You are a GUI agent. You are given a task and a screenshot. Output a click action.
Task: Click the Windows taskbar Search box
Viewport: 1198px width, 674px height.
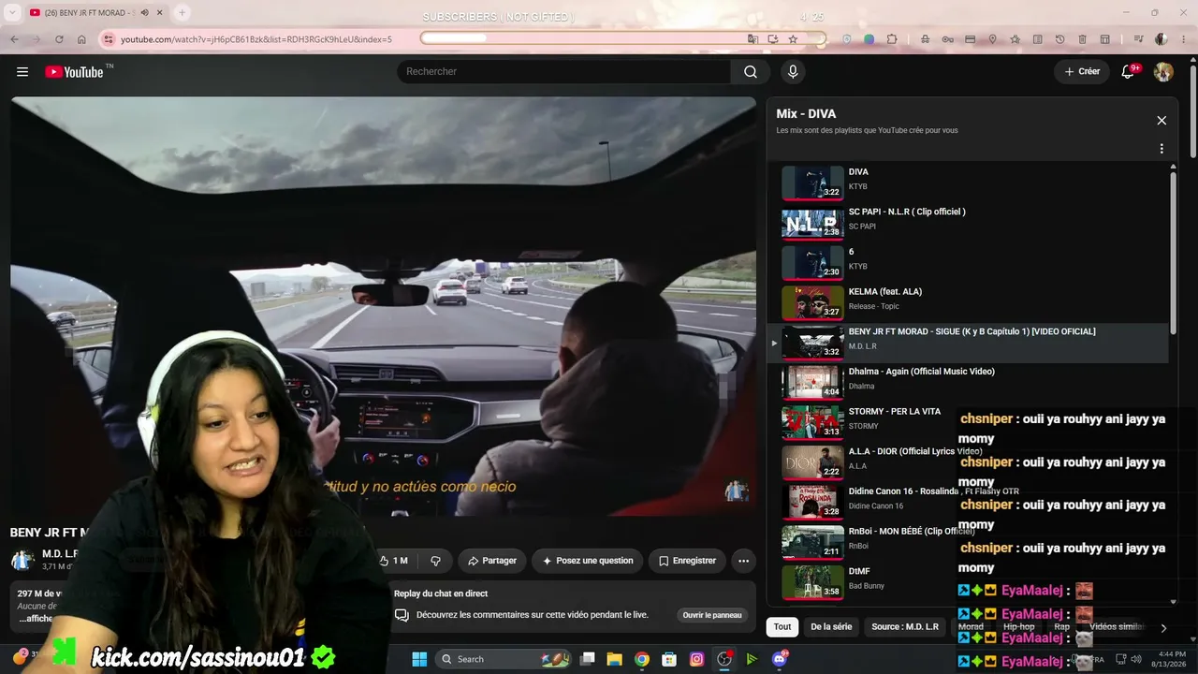tap(504, 659)
